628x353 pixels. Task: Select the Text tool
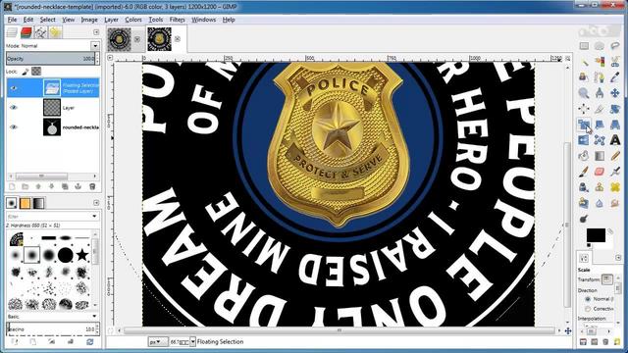(x=615, y=139)
